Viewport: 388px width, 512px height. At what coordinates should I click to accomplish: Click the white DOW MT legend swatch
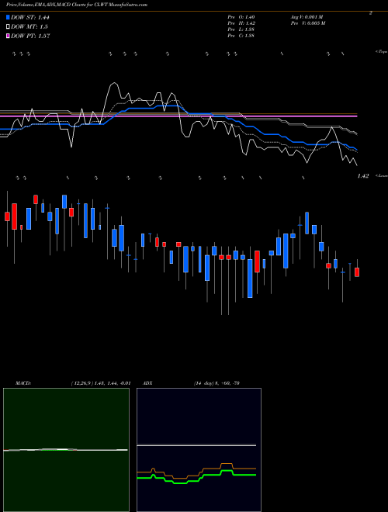coord(8,26)
